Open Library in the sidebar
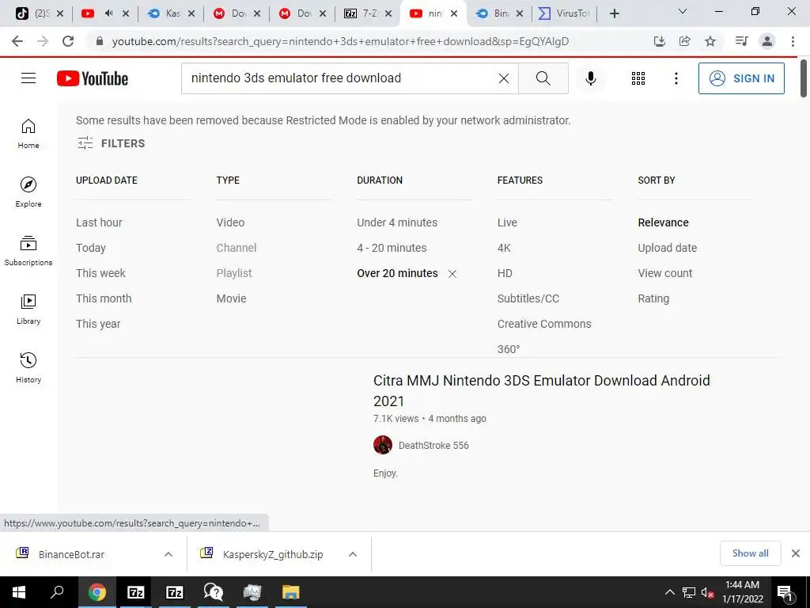Viewport: 810px width, 608px height. tap(28, 310)
